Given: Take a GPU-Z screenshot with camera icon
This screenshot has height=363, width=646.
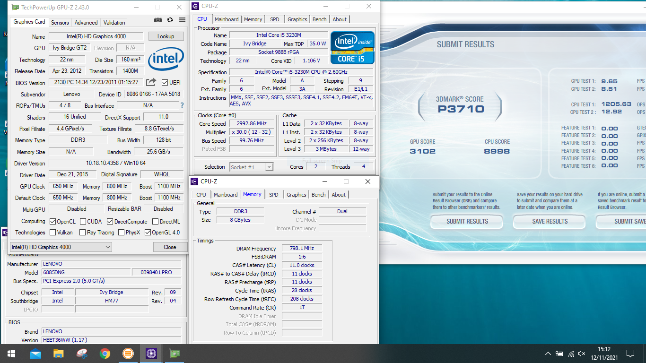Looking at the screenshot, I should [x=158, y=20].
